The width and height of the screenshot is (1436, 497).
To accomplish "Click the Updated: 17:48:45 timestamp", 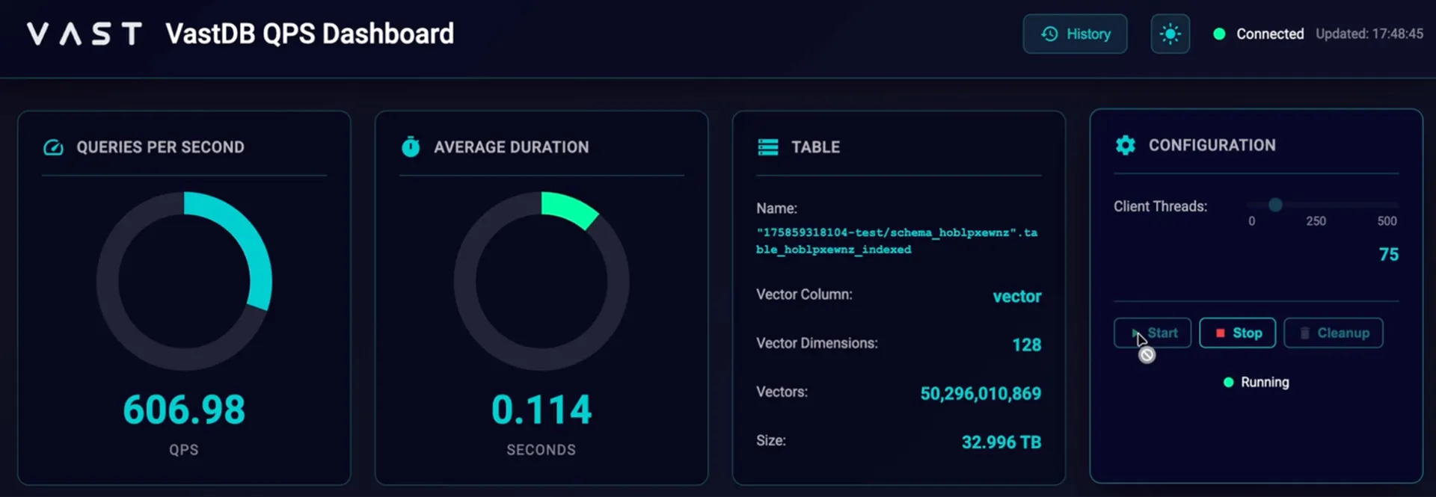I will click(1369, 34).
